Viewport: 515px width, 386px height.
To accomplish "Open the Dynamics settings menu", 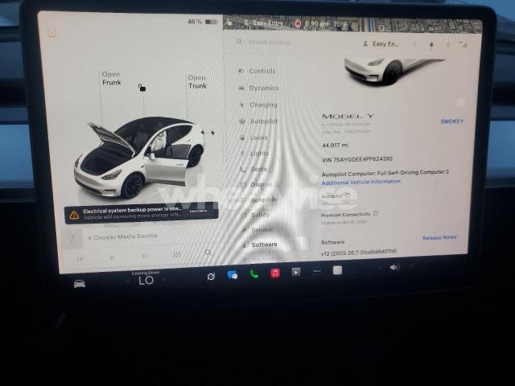I will point(259,88).
